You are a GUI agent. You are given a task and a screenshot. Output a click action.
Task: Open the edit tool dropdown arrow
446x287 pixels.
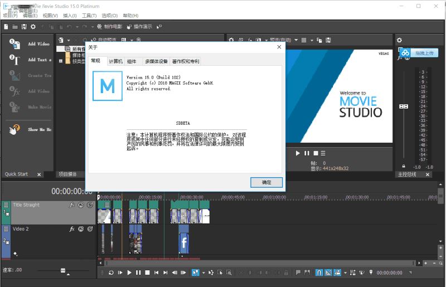click(203, 273)
